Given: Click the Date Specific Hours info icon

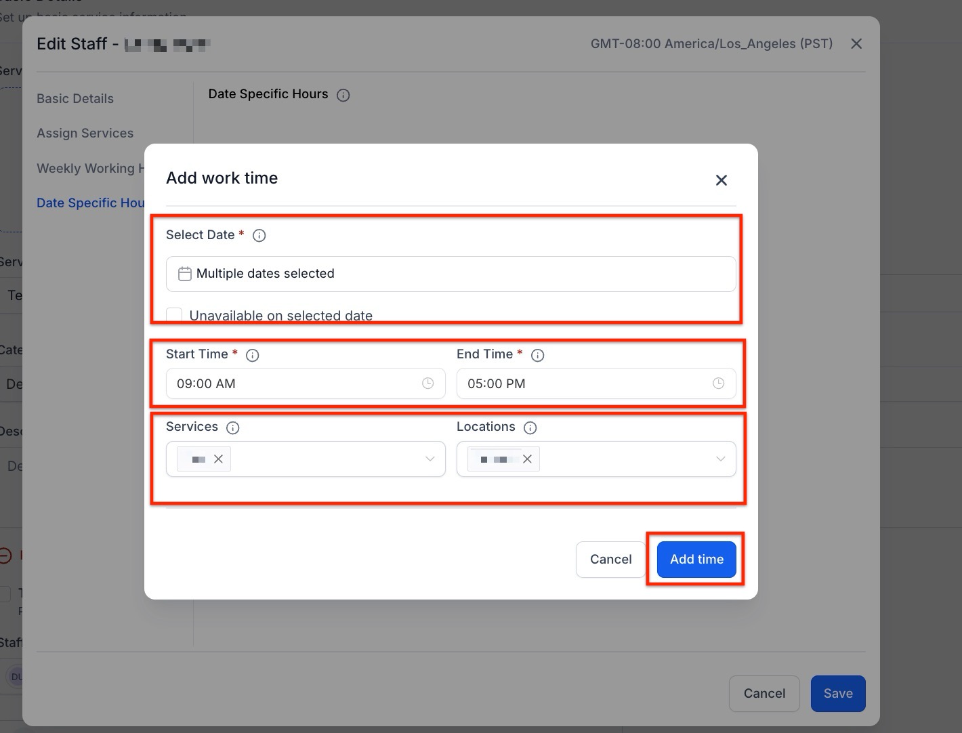Looking at the screenshot, I should [x=343, y=95].
